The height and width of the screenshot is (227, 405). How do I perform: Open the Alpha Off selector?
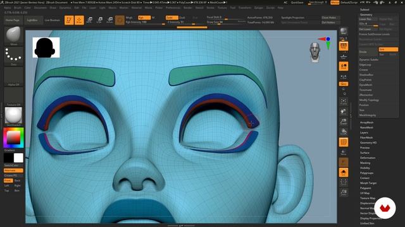(13, 76)
